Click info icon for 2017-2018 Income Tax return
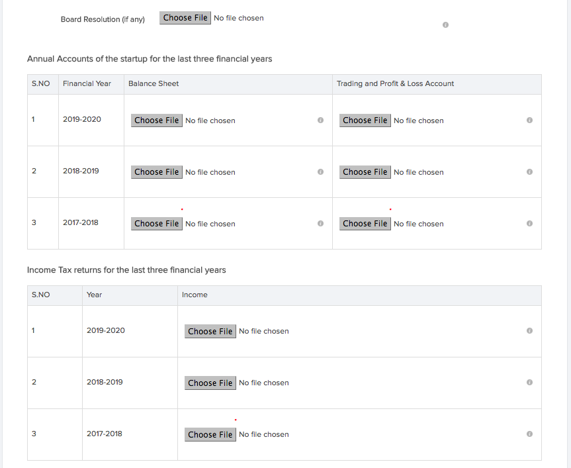 point(529,434)
